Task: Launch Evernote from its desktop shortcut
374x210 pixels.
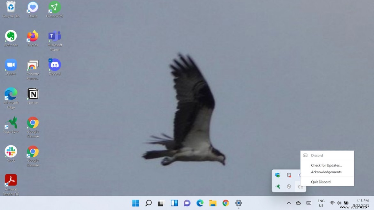Action: (11, 35)
